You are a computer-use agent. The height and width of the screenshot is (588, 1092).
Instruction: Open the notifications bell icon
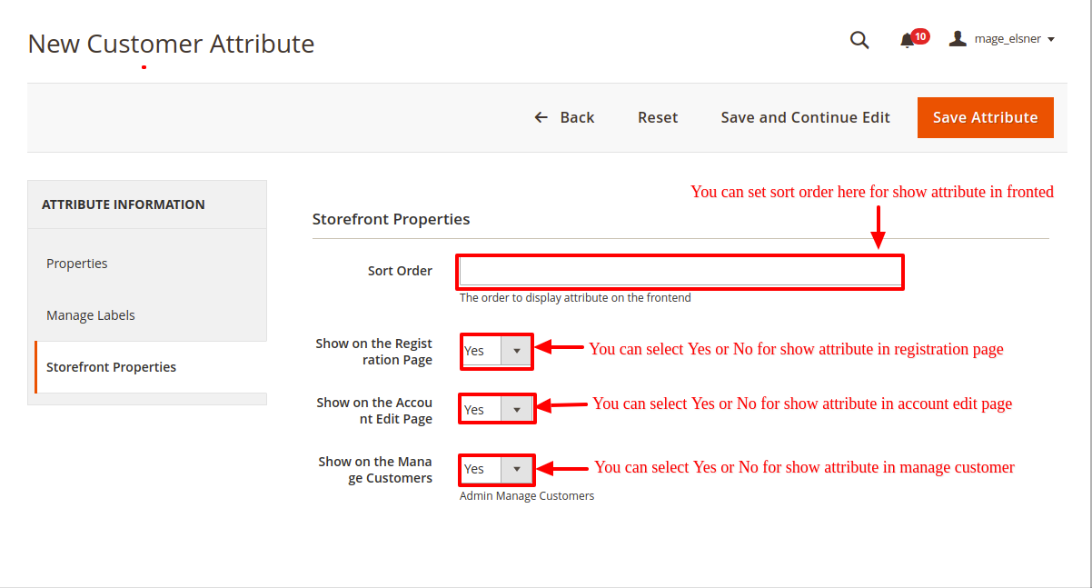click(907, 40)
